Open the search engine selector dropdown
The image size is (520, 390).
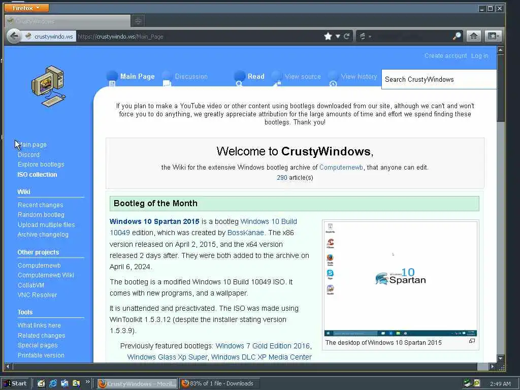coord(365,36)
